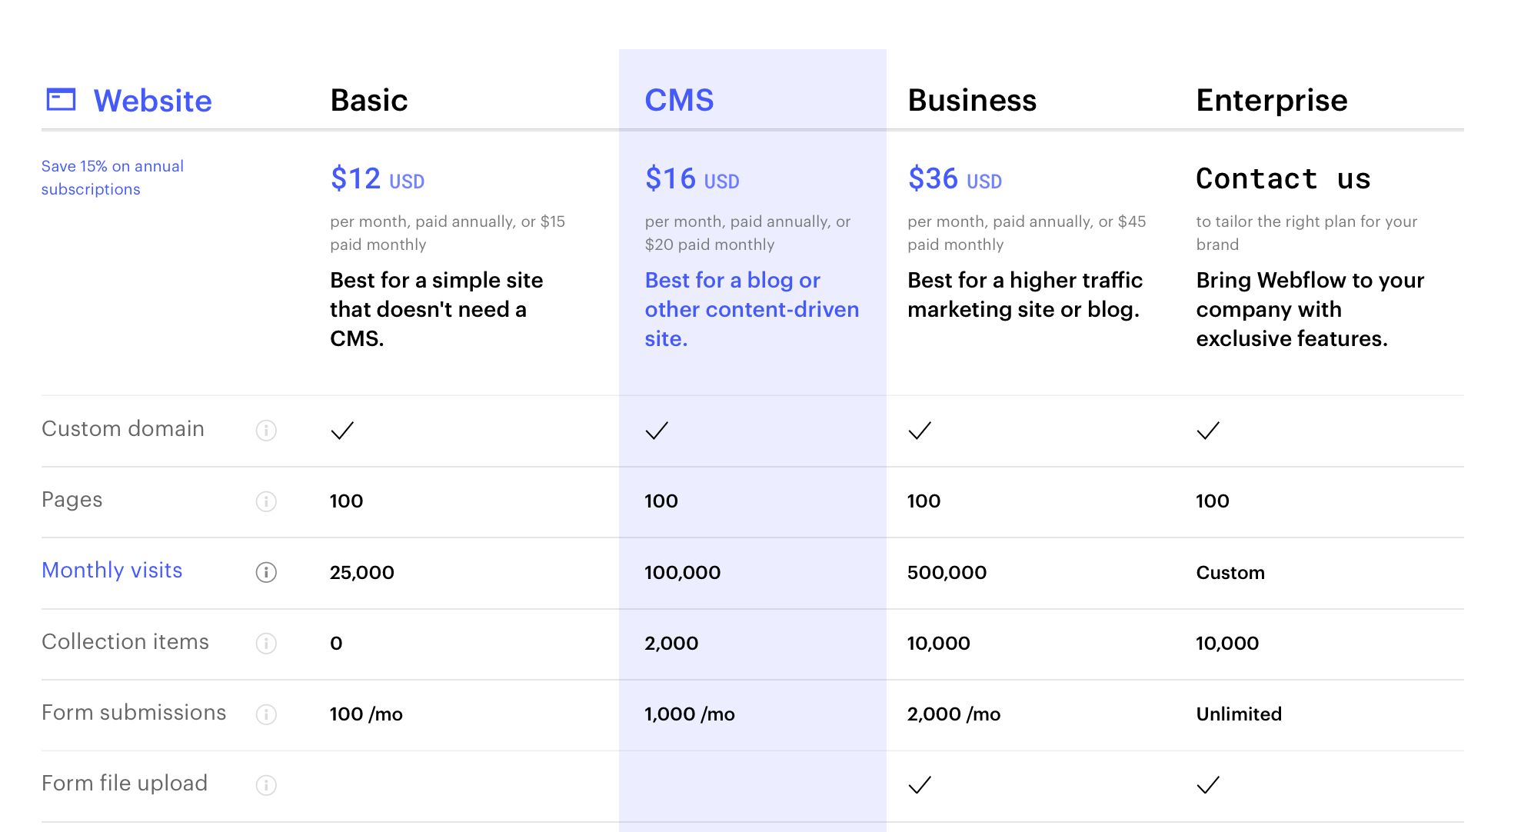This screenshot has width=1521, height=832.
Task: Open the Collection items info icon
Action: pyautogui.click(x=266, y=643)
